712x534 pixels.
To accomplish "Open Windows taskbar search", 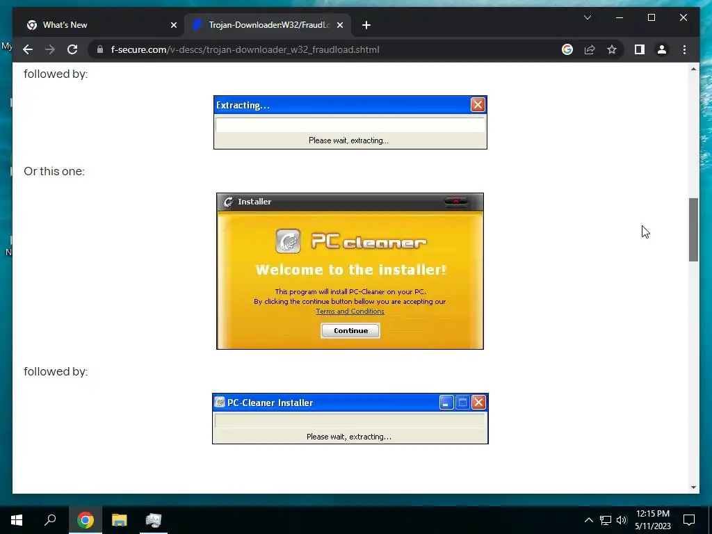I will click(50, 520).
